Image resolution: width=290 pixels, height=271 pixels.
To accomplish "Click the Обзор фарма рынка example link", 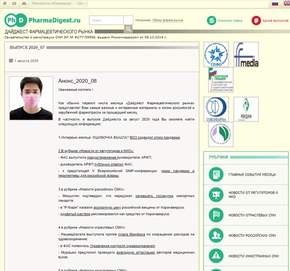I will [168, 20].
